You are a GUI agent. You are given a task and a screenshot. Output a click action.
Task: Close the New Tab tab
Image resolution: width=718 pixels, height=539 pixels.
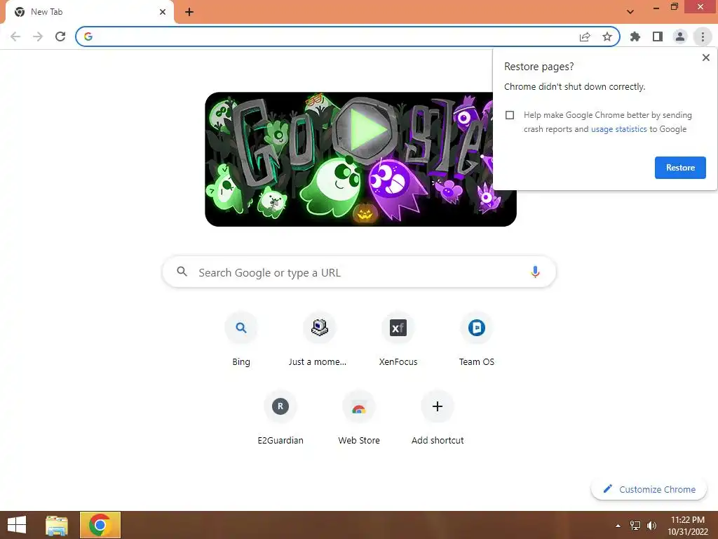pos(163,12)
